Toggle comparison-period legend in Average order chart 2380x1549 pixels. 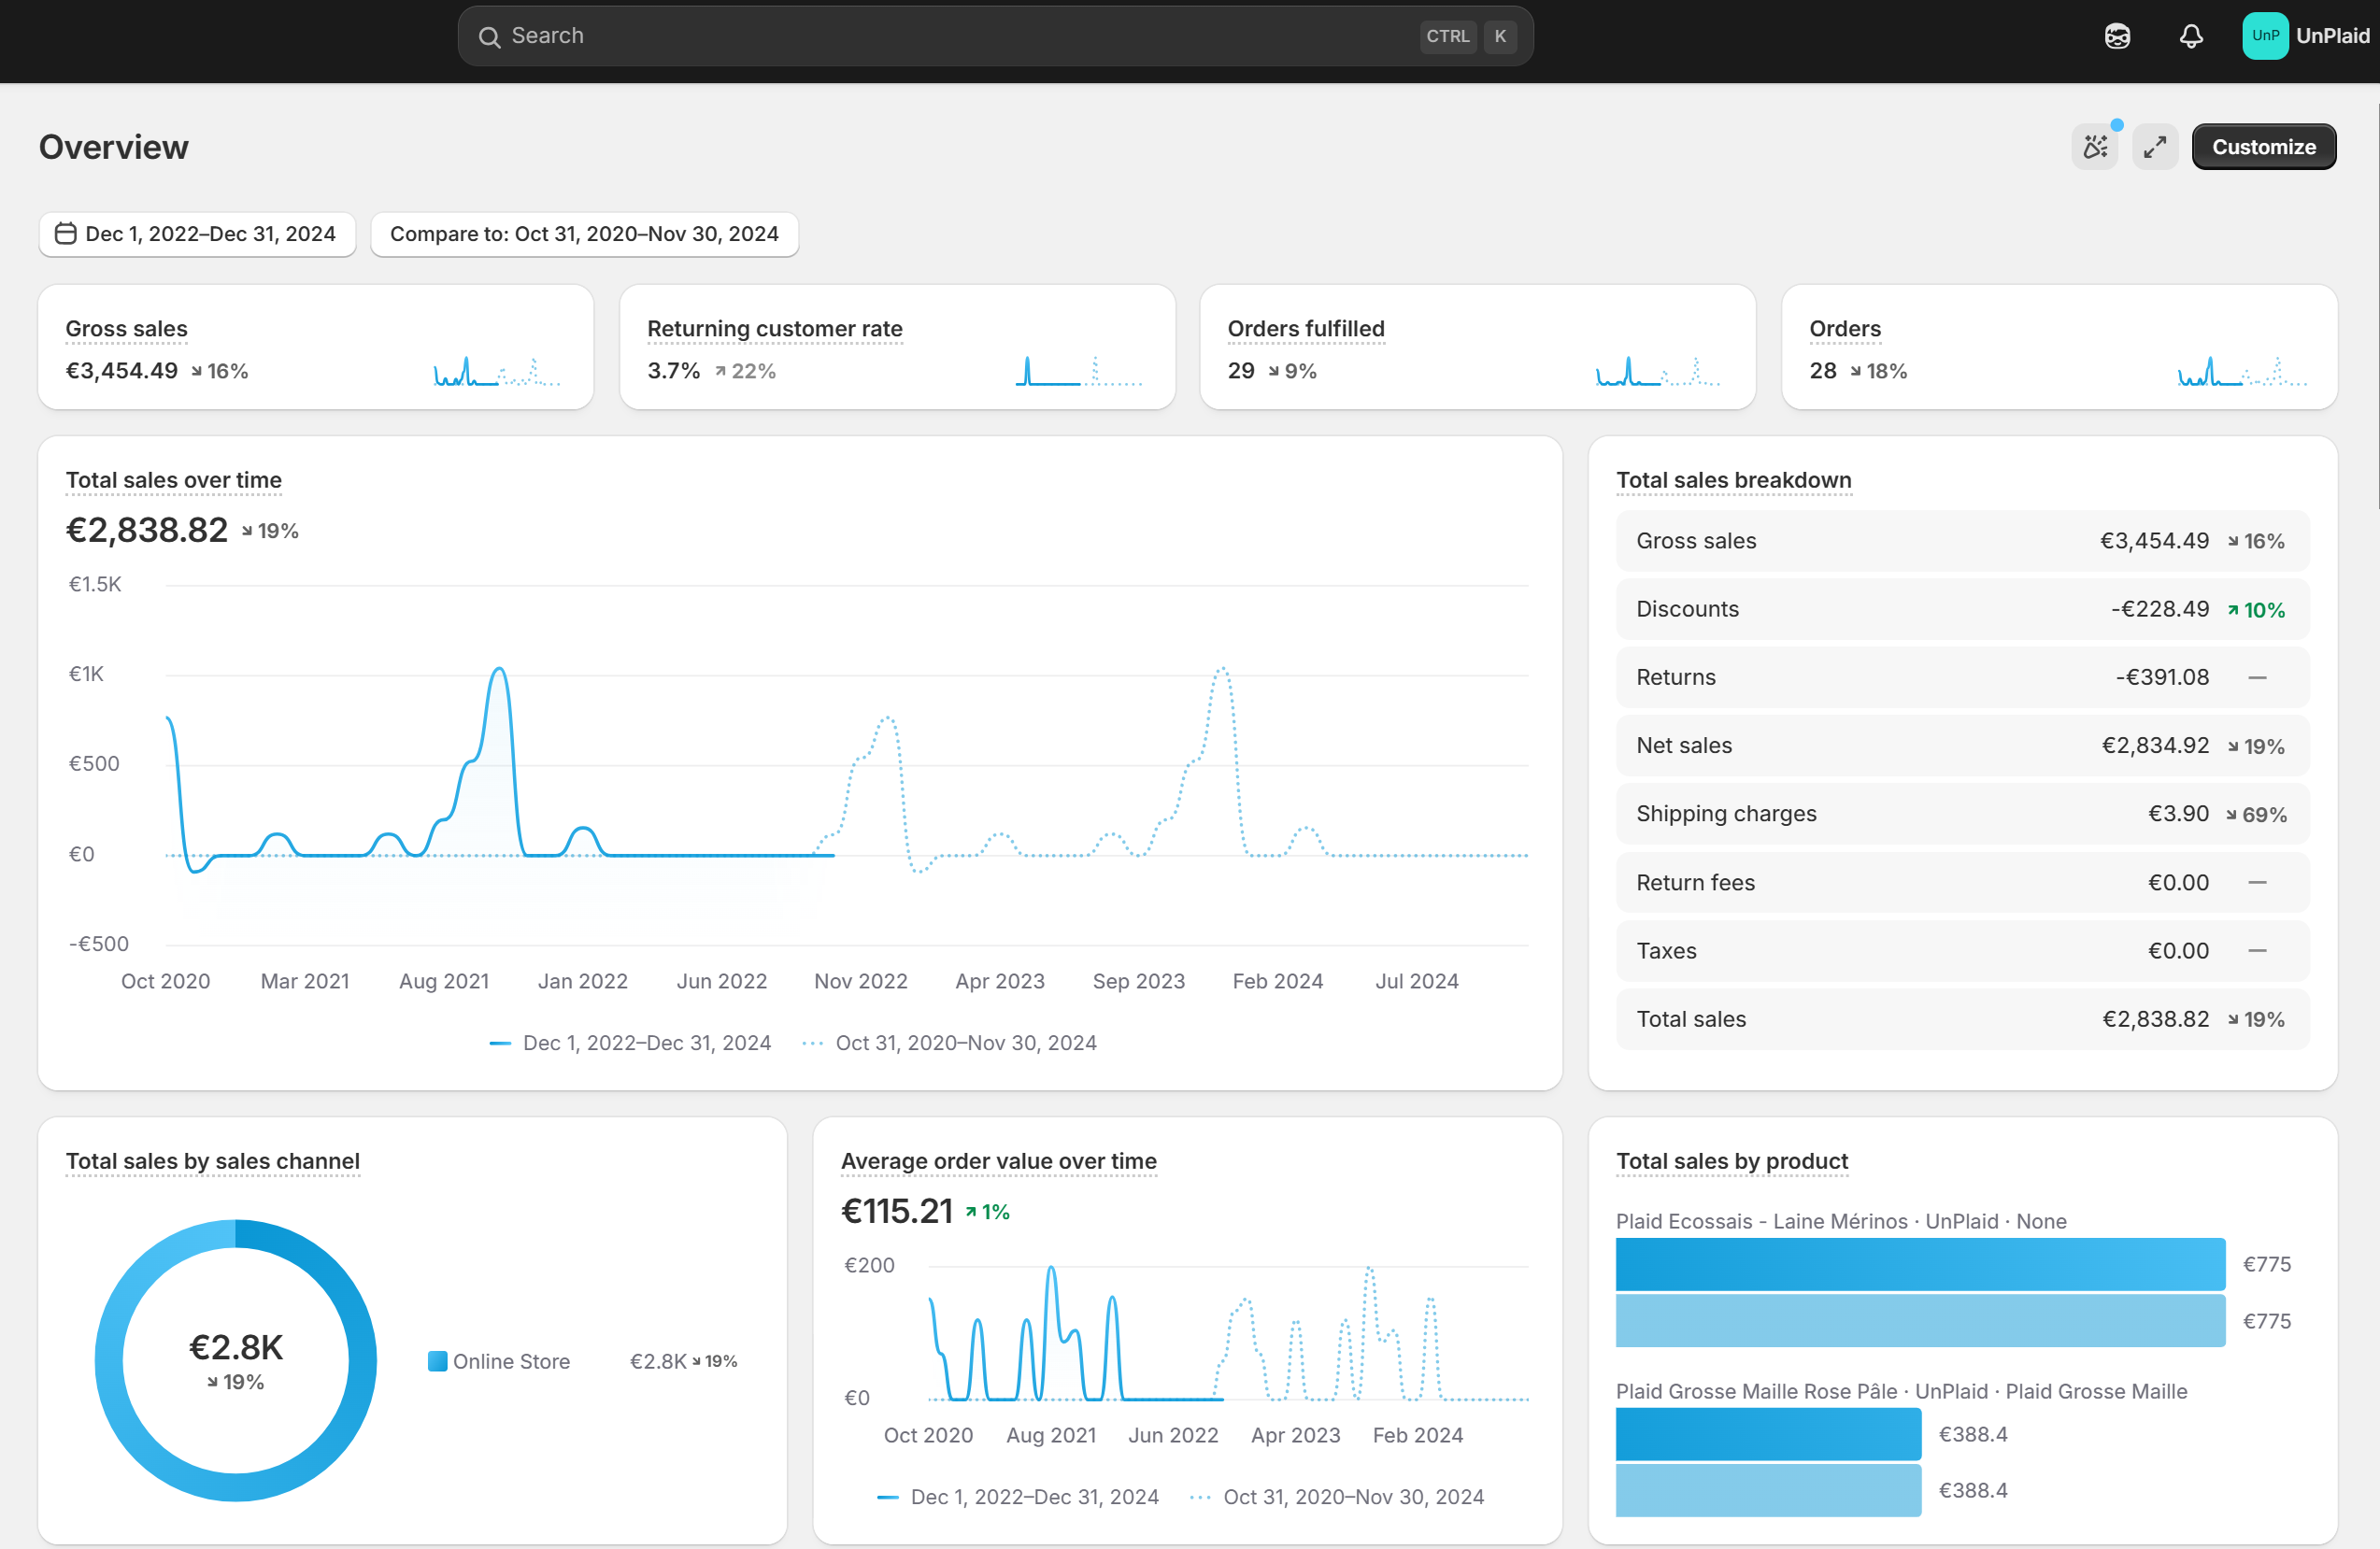[1338, 1497]
